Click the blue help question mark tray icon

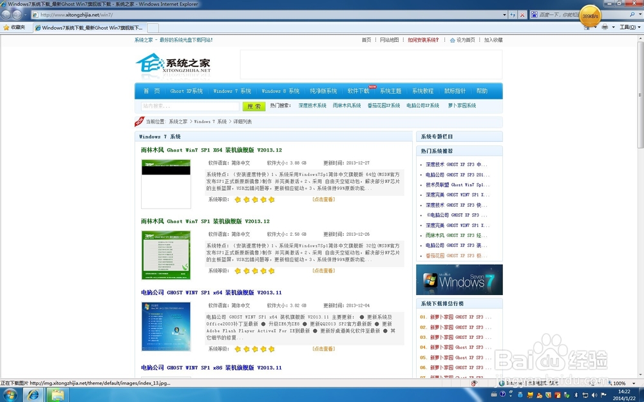[x=502, y=395]
